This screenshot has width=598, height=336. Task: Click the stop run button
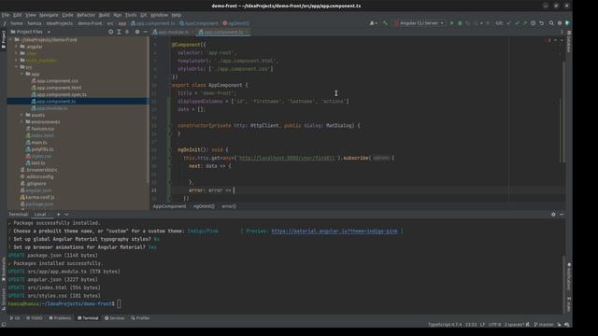point(488,23)
